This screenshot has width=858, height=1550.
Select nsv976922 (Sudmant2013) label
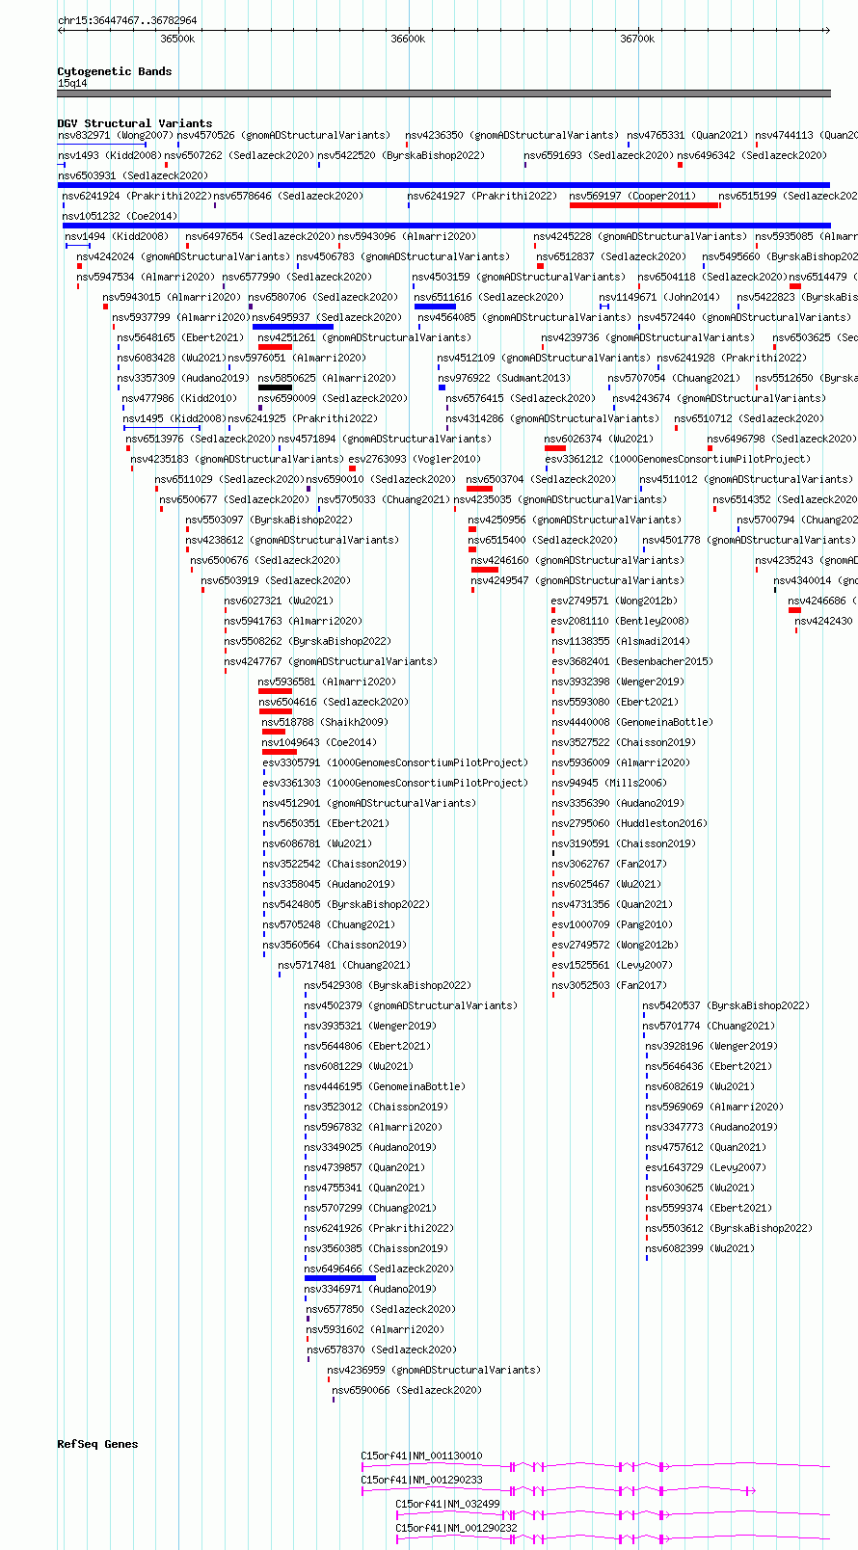(x=504, y=378)
